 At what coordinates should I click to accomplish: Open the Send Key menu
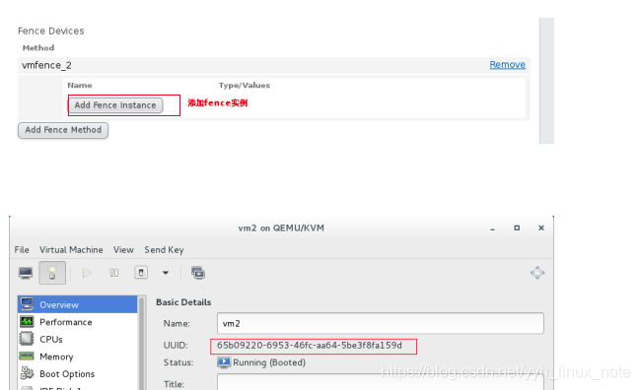pyautogui.click(x=164, y=250)
